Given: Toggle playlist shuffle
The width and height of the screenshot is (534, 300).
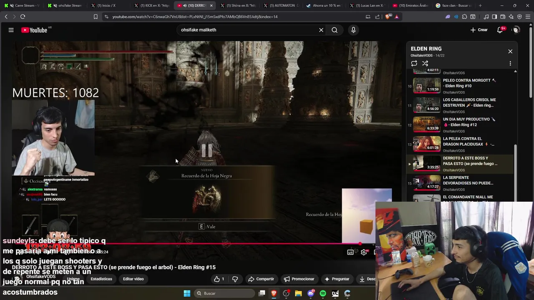Looking at the screenshot, I should tap(425, 63).
